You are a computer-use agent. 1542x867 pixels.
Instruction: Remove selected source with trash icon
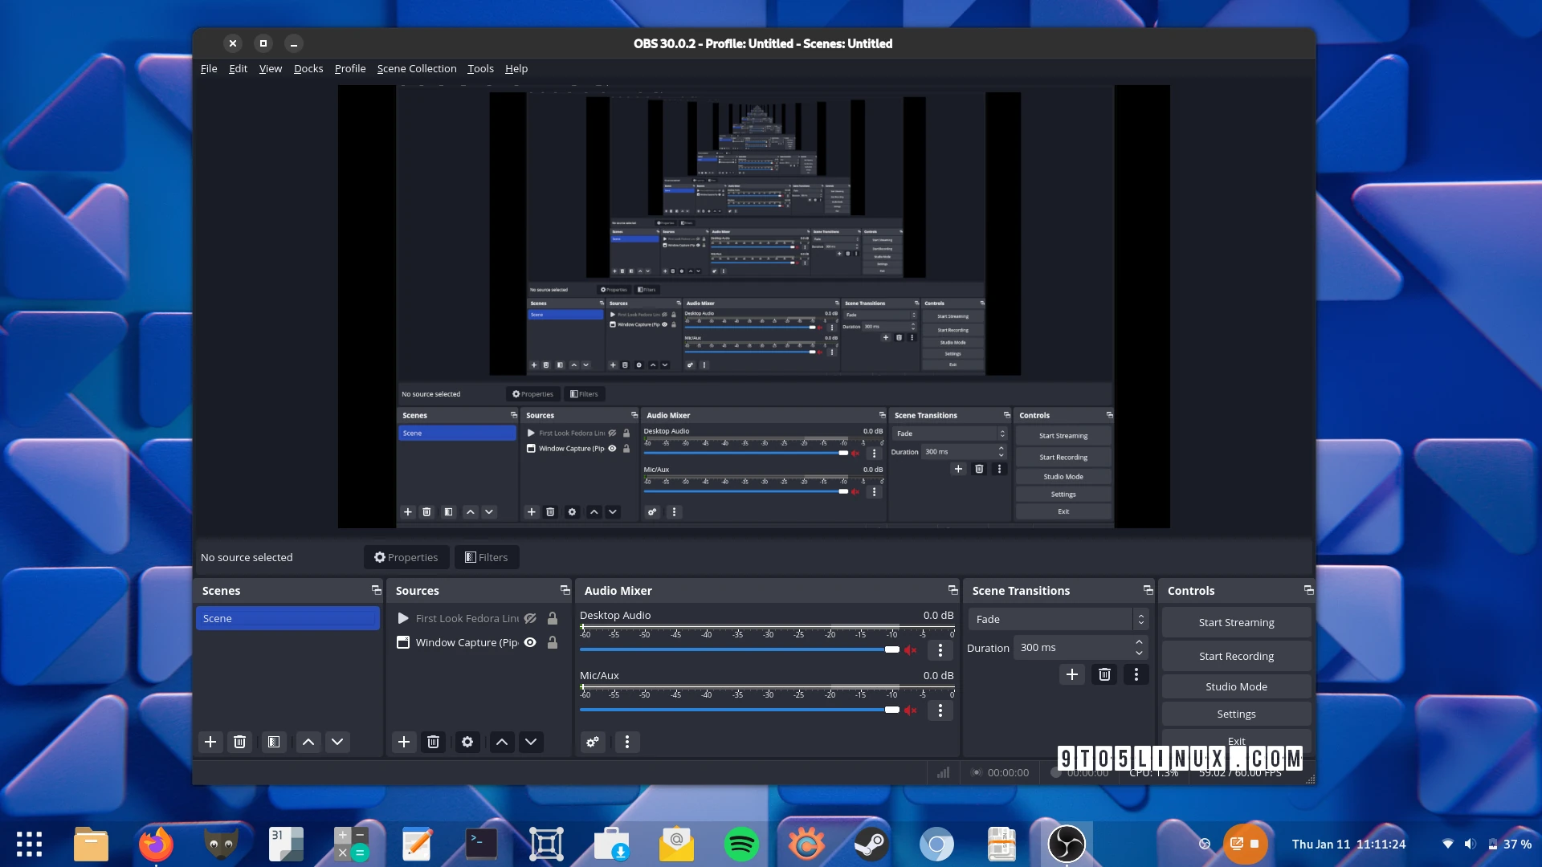[433, 742]
